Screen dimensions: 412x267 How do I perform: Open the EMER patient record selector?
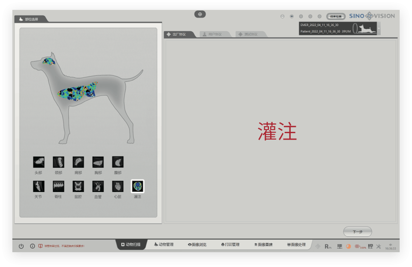pyautogui.click(x=338, y=28)
